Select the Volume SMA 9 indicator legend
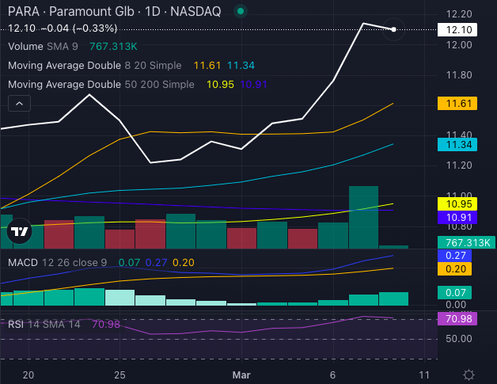This screenshot has width=497, height=384. click(x=44, y=47)
